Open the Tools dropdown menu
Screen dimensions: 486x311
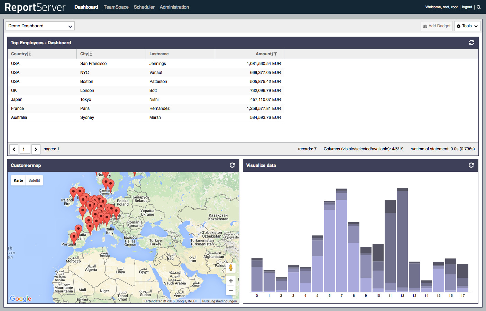(467, 26)
